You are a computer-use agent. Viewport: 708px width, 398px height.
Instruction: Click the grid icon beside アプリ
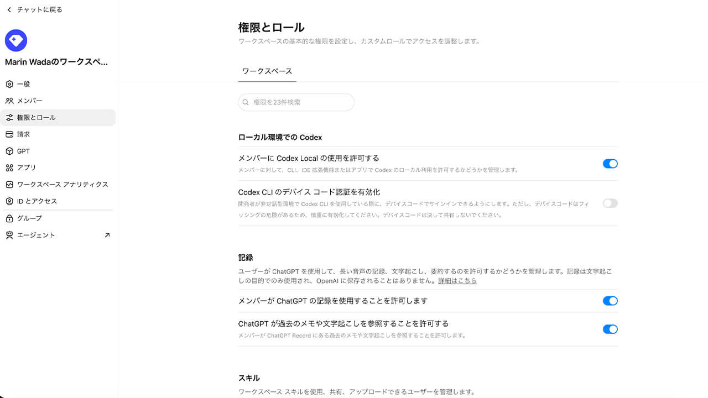pyautogui.click(x=9, y=167)
